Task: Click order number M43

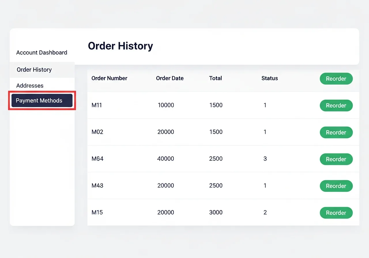Action: tap(97, 186)
